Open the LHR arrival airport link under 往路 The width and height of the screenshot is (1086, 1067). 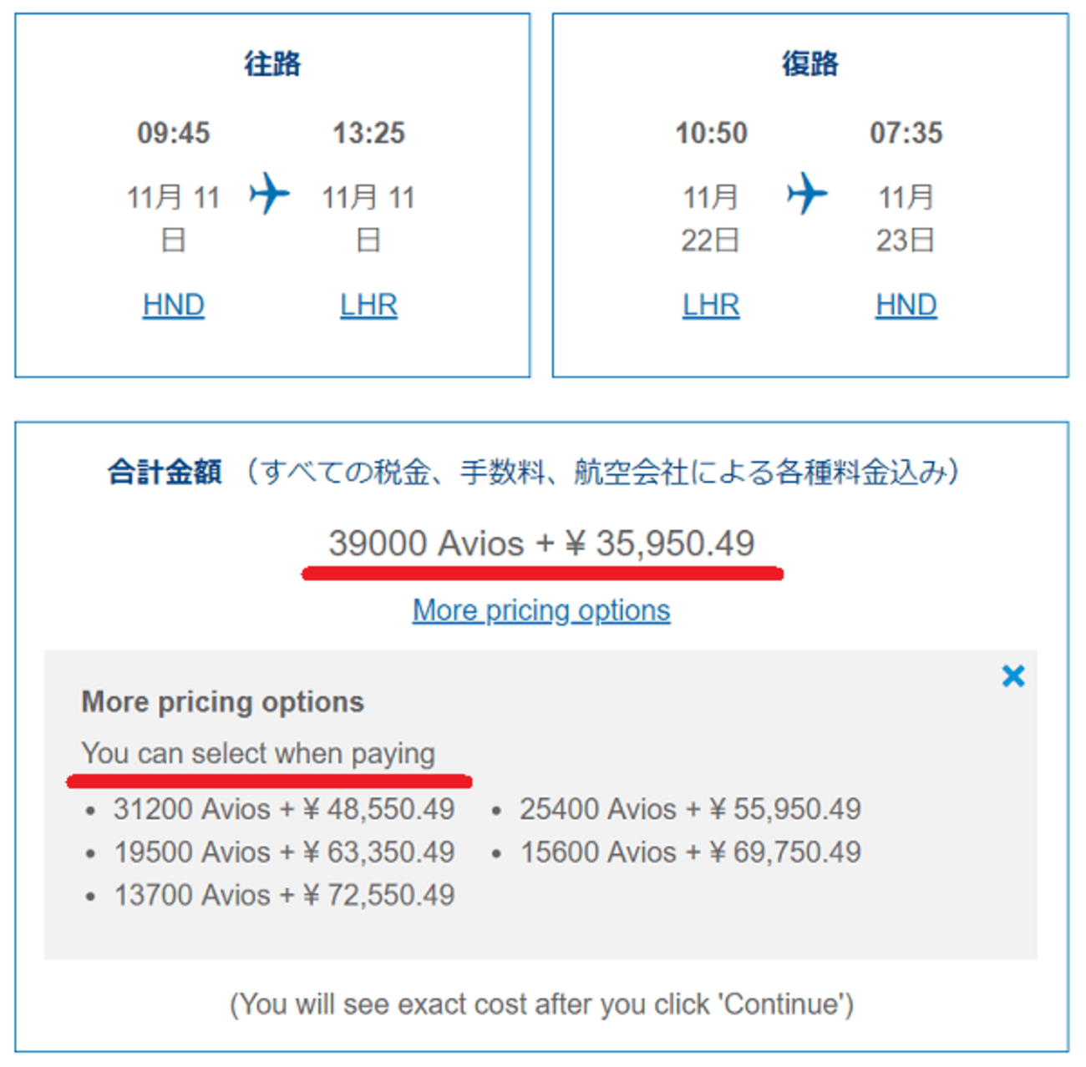point(368,306)
